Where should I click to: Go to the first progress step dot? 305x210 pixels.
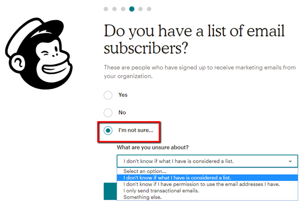(x=106, y=9)
